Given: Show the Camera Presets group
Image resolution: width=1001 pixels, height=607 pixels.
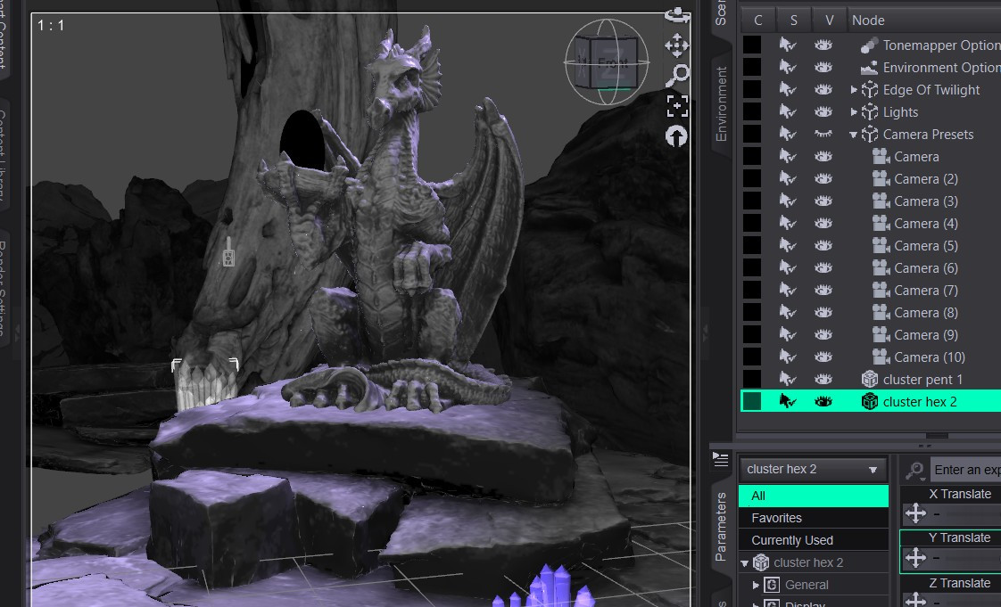Looking at the screenshot, I should click(x=823, y=134).
